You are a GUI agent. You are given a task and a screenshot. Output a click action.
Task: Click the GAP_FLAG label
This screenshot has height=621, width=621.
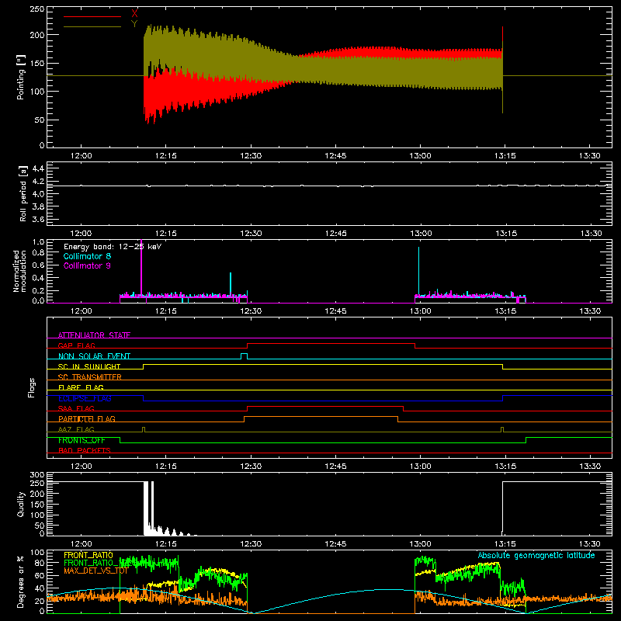(x=76, y=345)
